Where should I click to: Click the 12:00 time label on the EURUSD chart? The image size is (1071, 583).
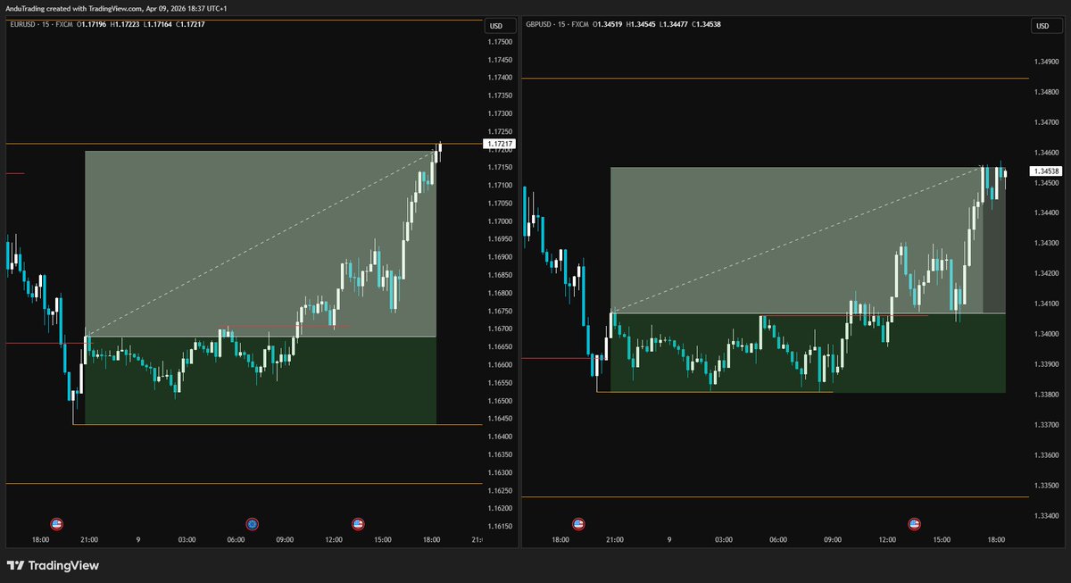point(333,540)
